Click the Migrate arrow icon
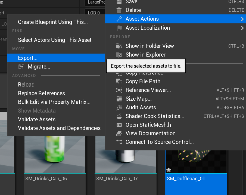246x195 pixels. [x=21, y=67]
